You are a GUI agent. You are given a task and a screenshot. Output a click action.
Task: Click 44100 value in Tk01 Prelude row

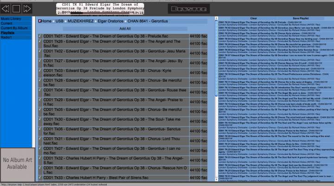195,36
